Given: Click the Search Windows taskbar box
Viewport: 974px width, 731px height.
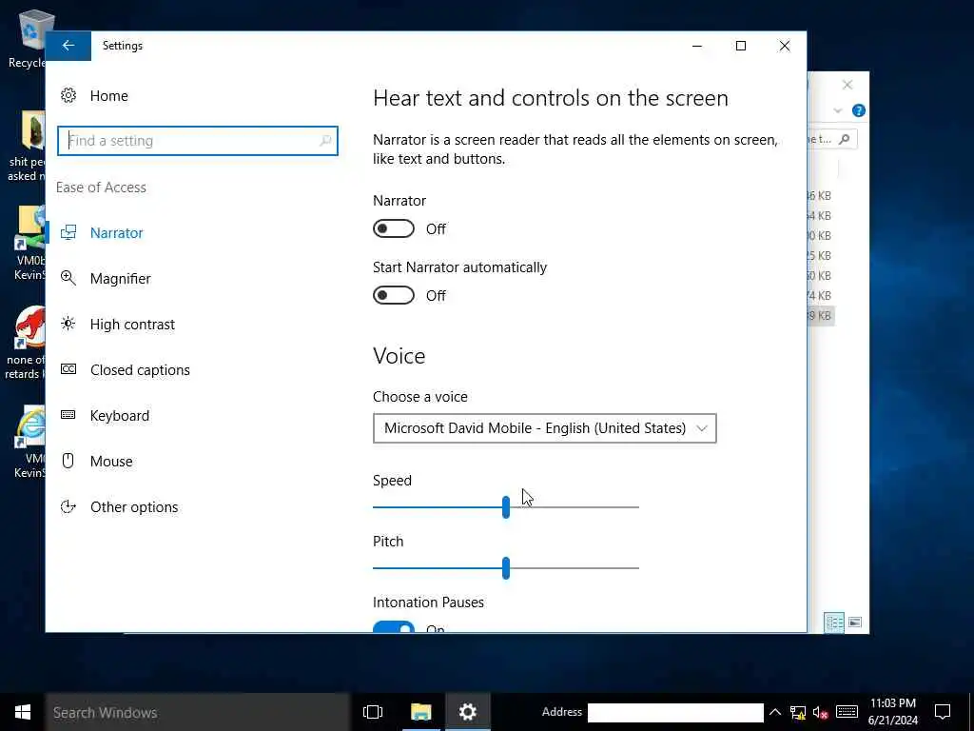Looking at the screenshot, I should 198,712.
